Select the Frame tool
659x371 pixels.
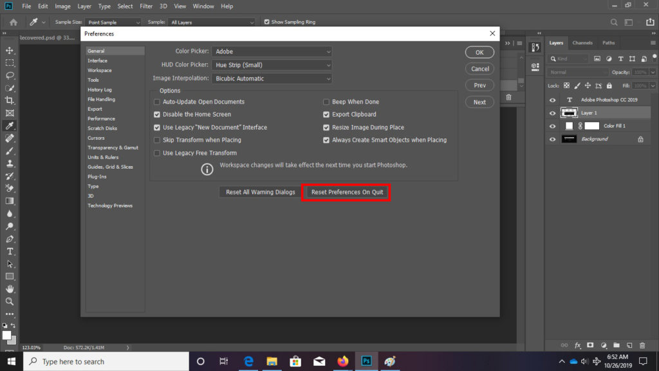tap(10, 113)
